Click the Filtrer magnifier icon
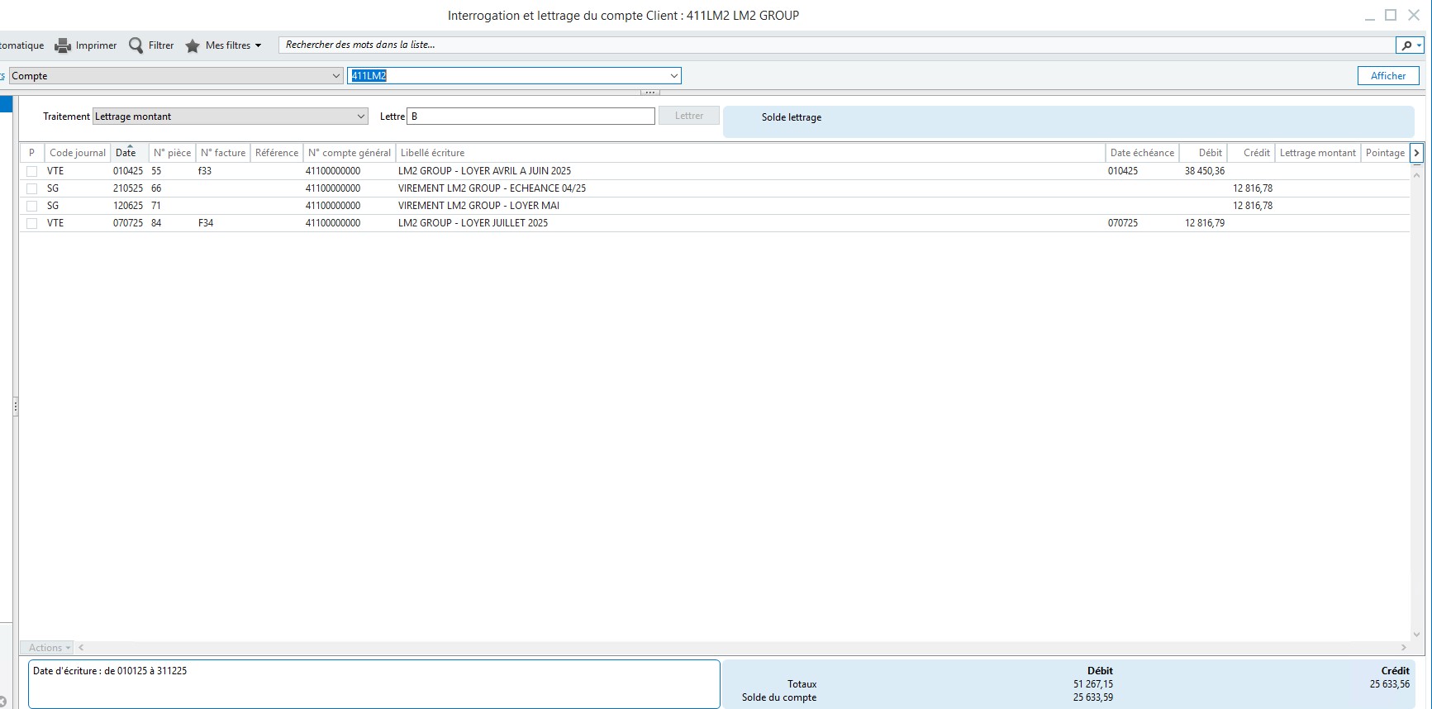Viewport: 1432px width, 709px height. (136, 45)
